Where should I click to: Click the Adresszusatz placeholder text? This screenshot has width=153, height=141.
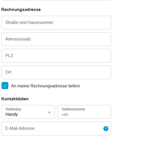[x=18, y=39]
